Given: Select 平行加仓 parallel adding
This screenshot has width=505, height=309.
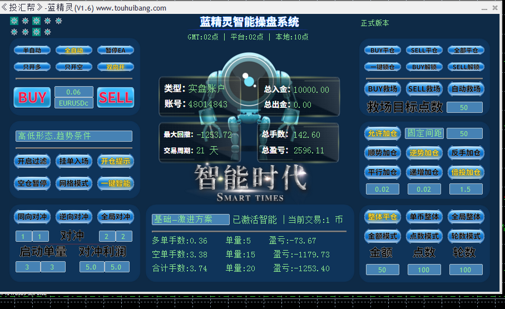Looking at the screenshot, I should [382, 172].
